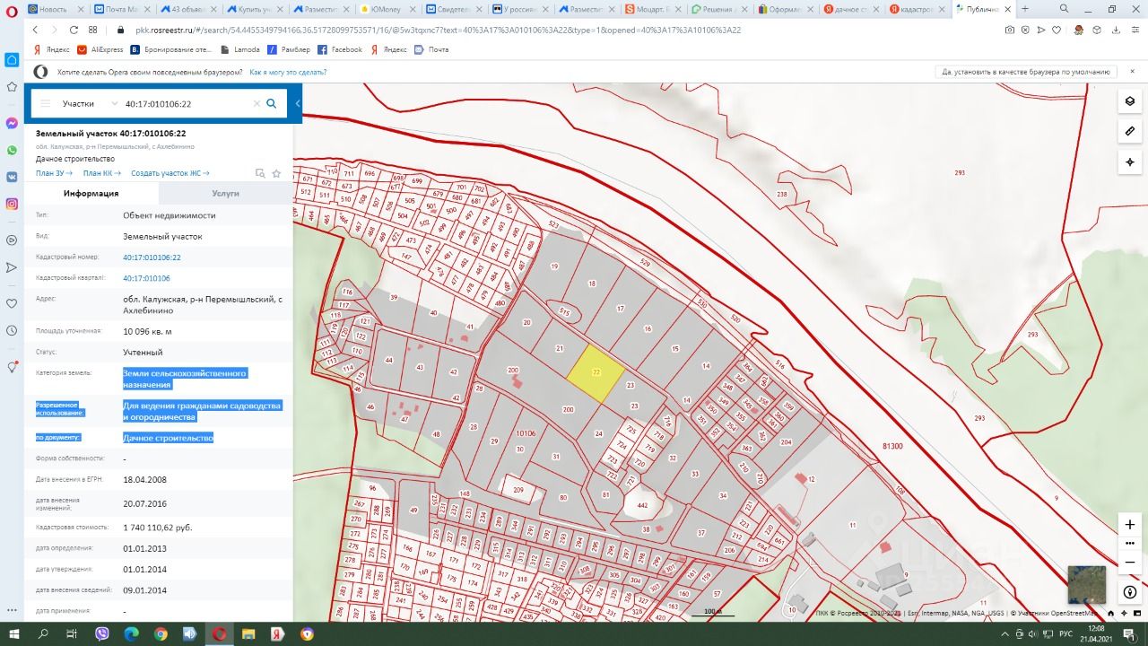Click 'Да, установить в качестве браузера' button
This screenshot has height=646, width=1148.
coord(1026,72)
